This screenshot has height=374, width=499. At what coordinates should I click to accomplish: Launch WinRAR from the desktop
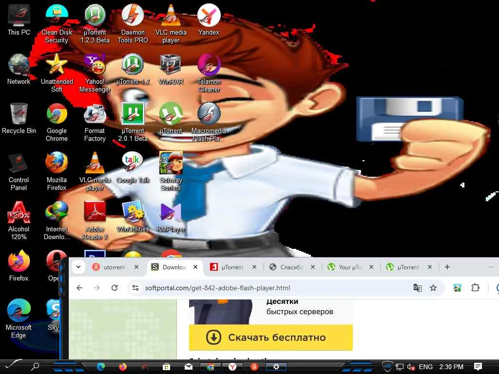(x=171, y=69)
